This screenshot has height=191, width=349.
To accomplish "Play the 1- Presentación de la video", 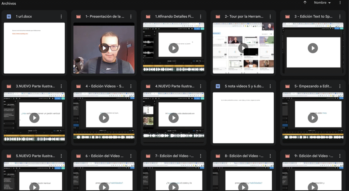I will [x=104, y=48].
